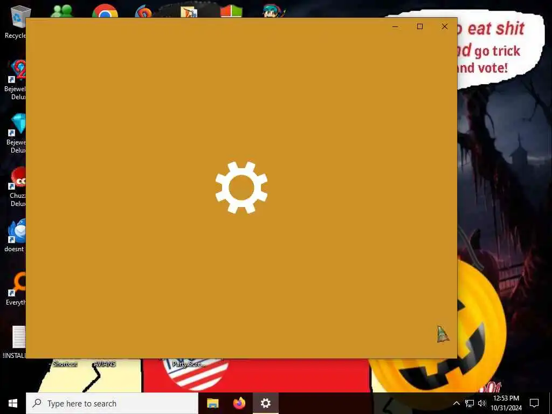Viewport: 552px width, 414px height.
Task: Open the red-and-green window-tiles desktop icon
Action: coord(231,12)
